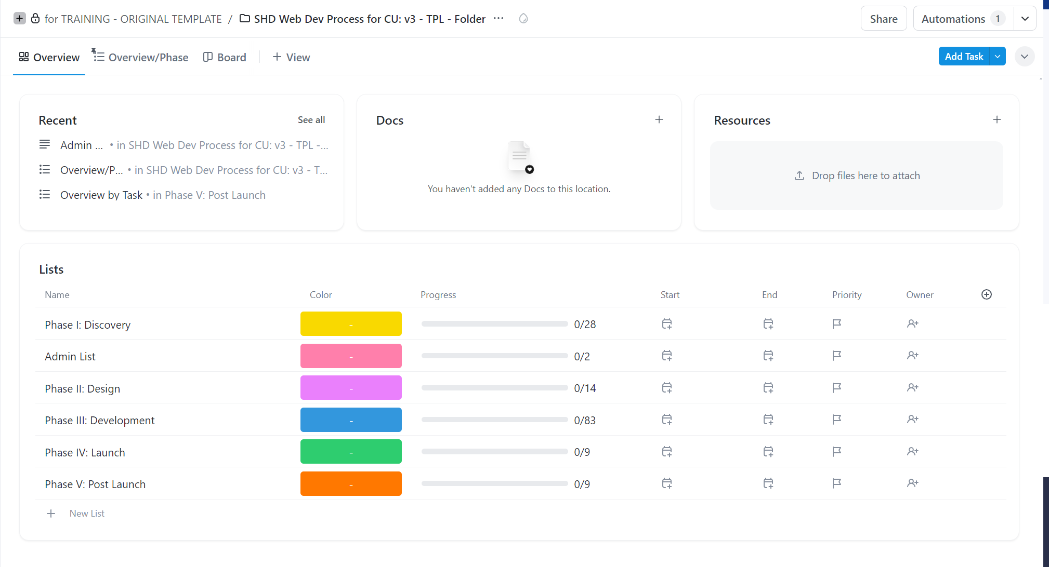
Task: Assign an owner to Phase III: Development
Action: [x=913, y=420]
